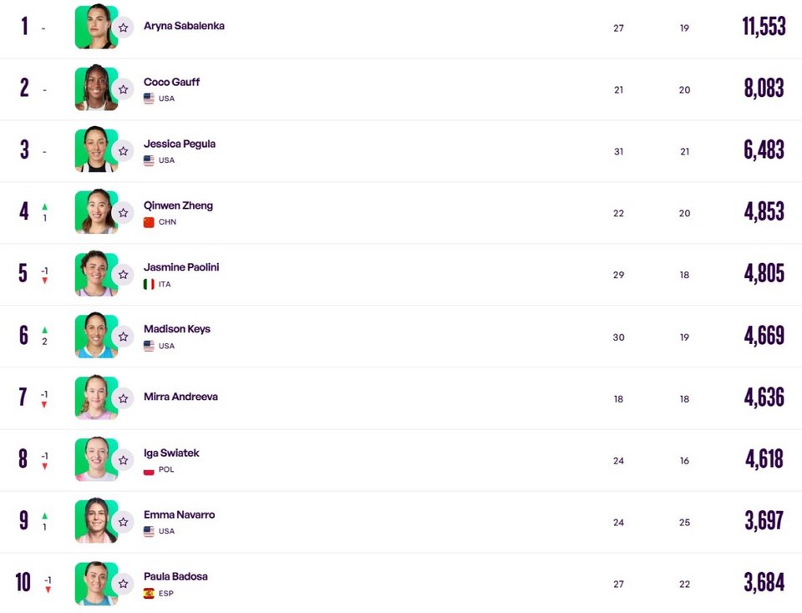Open Coco Gauff player profile link

171,82
